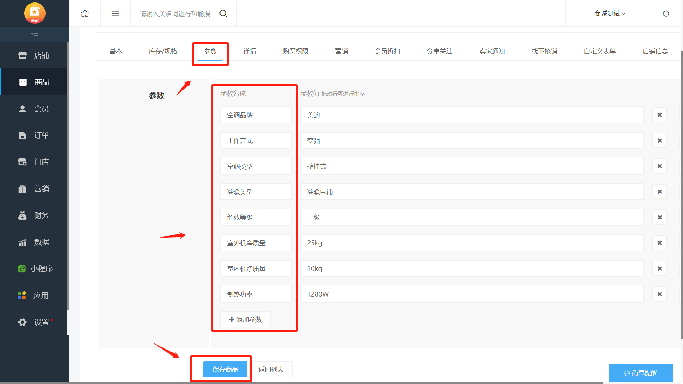The height and width of the screenshot is (384, 683).
Task: Edit the 壁挂式 parameter value field
Action: pos(472,166)
